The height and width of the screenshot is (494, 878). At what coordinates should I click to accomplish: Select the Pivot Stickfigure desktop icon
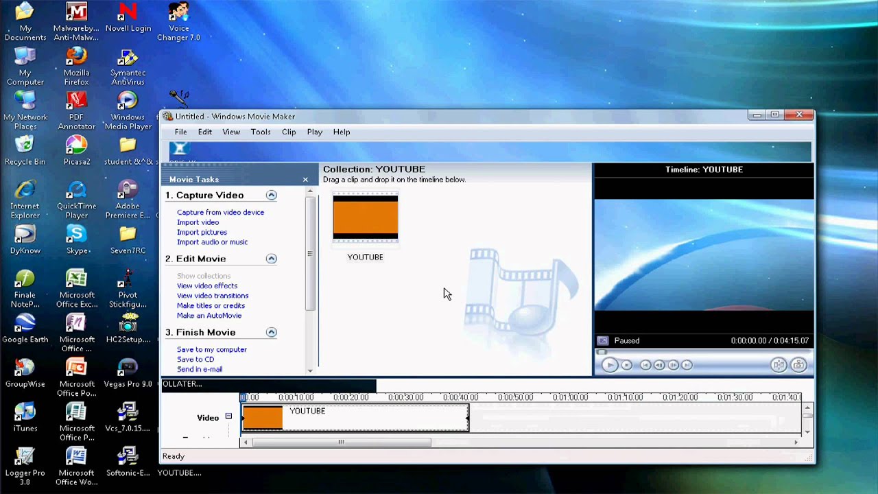click(128, 288)
